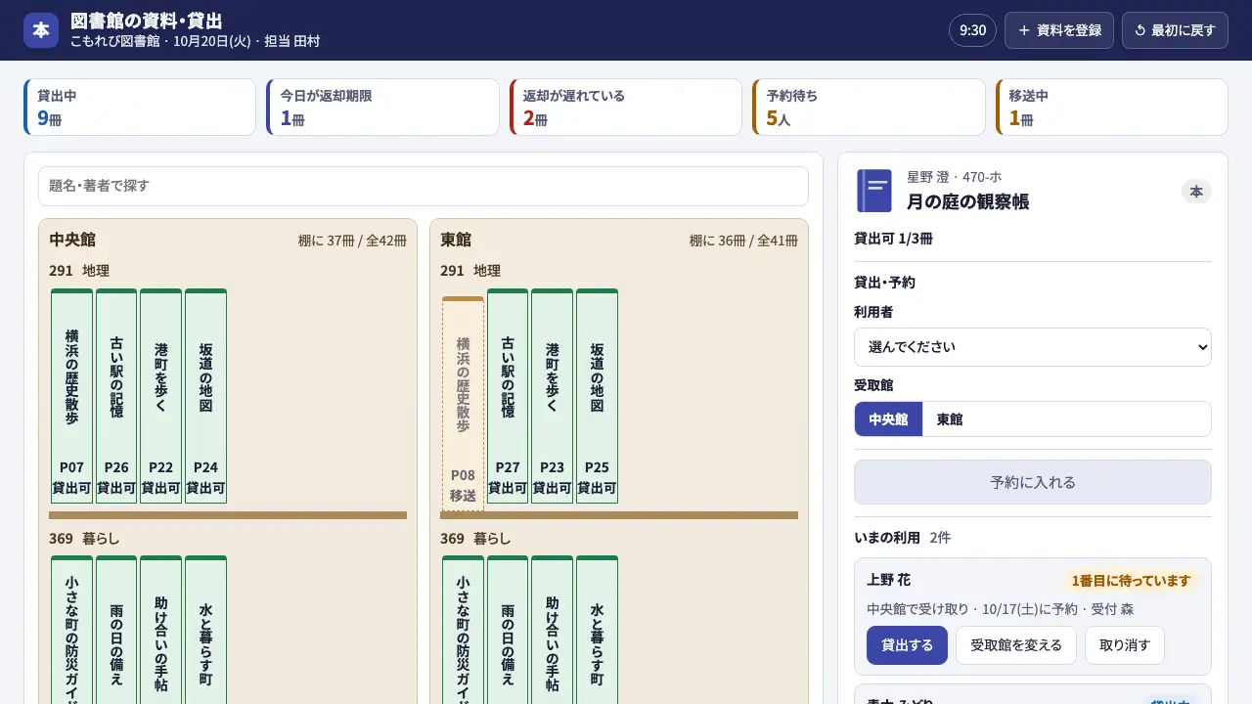Select 中央館 book 横浜の歴史散歩 P07
The height and width of the screenshot is (704, 1252).
point(71,396)
